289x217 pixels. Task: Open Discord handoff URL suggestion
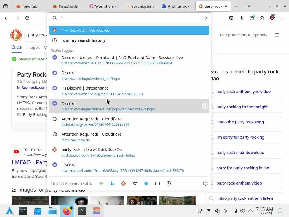(129, 168)
